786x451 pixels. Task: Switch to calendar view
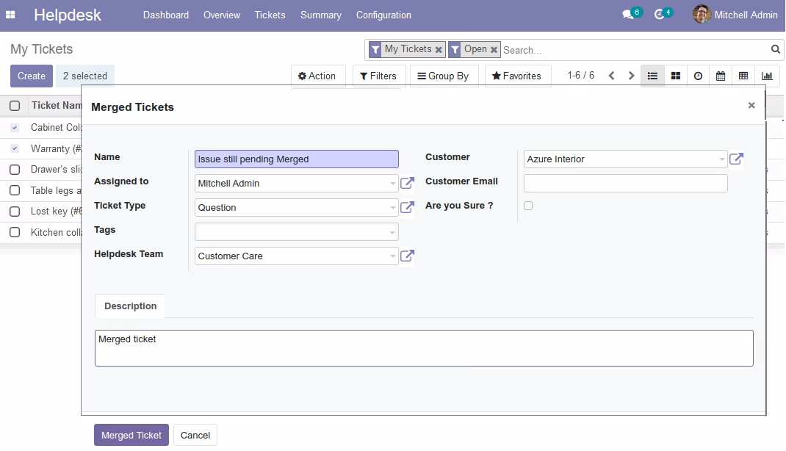tap(721, 76)
